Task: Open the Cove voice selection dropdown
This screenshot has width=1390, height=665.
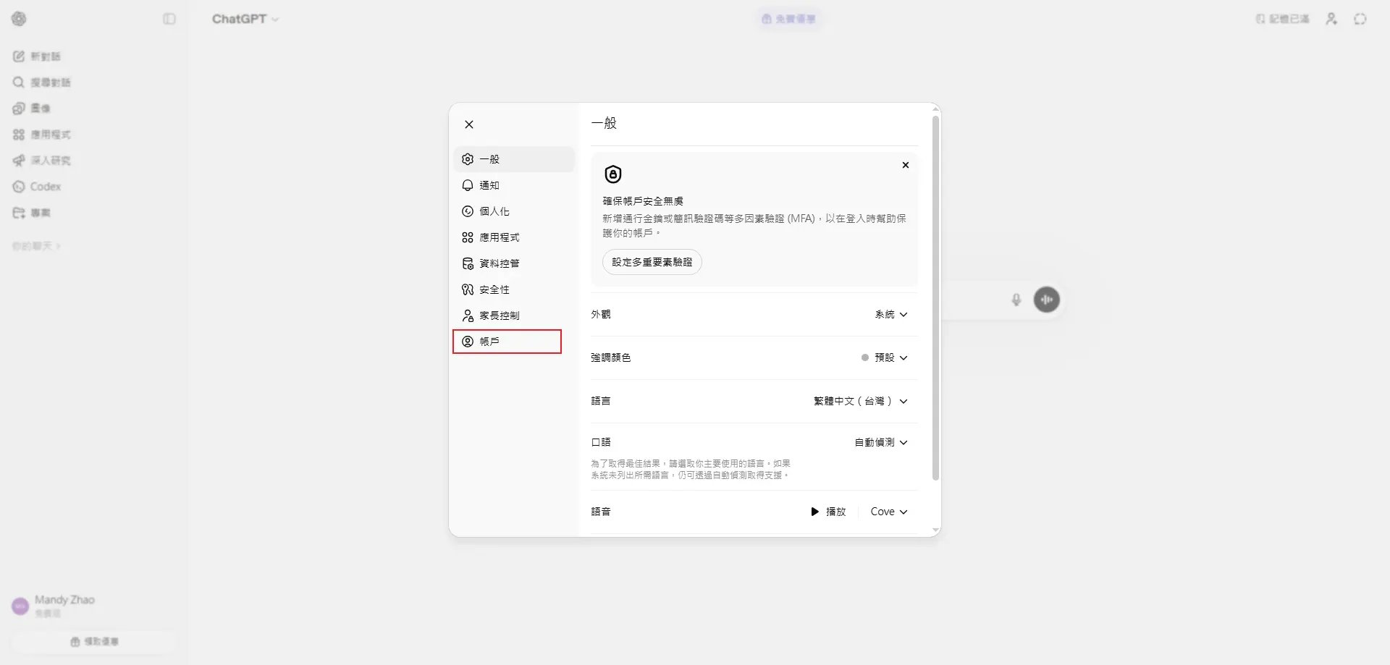Action: pyautogui.click(x=888, y=511)
